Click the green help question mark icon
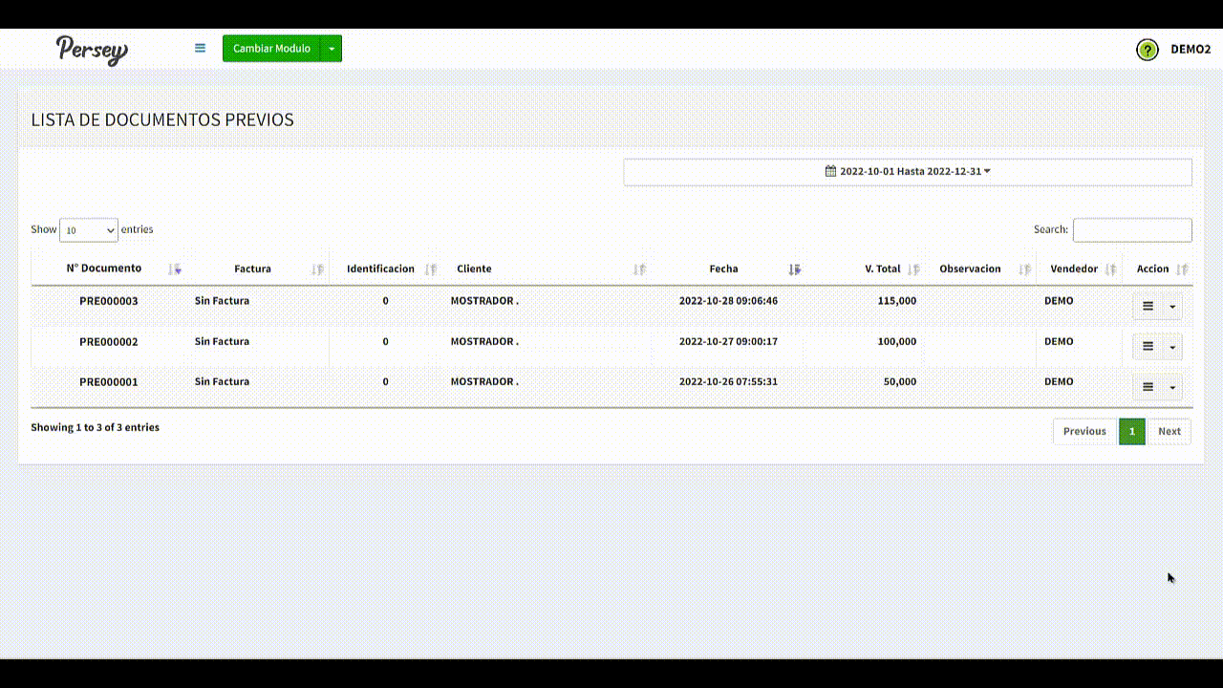Viewport: 1223px width, 688px height. tap(1147, 50)
